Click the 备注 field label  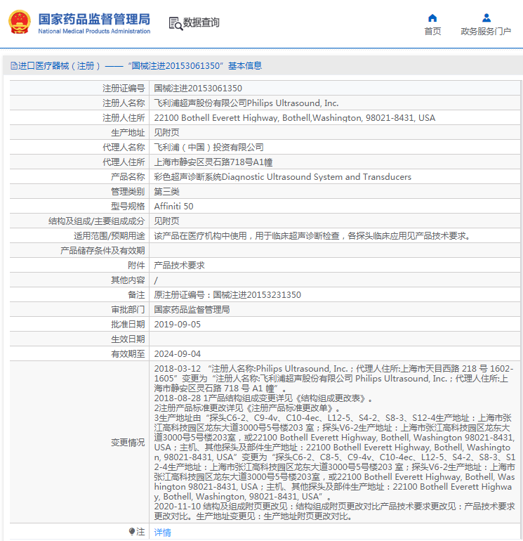click(136, 295)
